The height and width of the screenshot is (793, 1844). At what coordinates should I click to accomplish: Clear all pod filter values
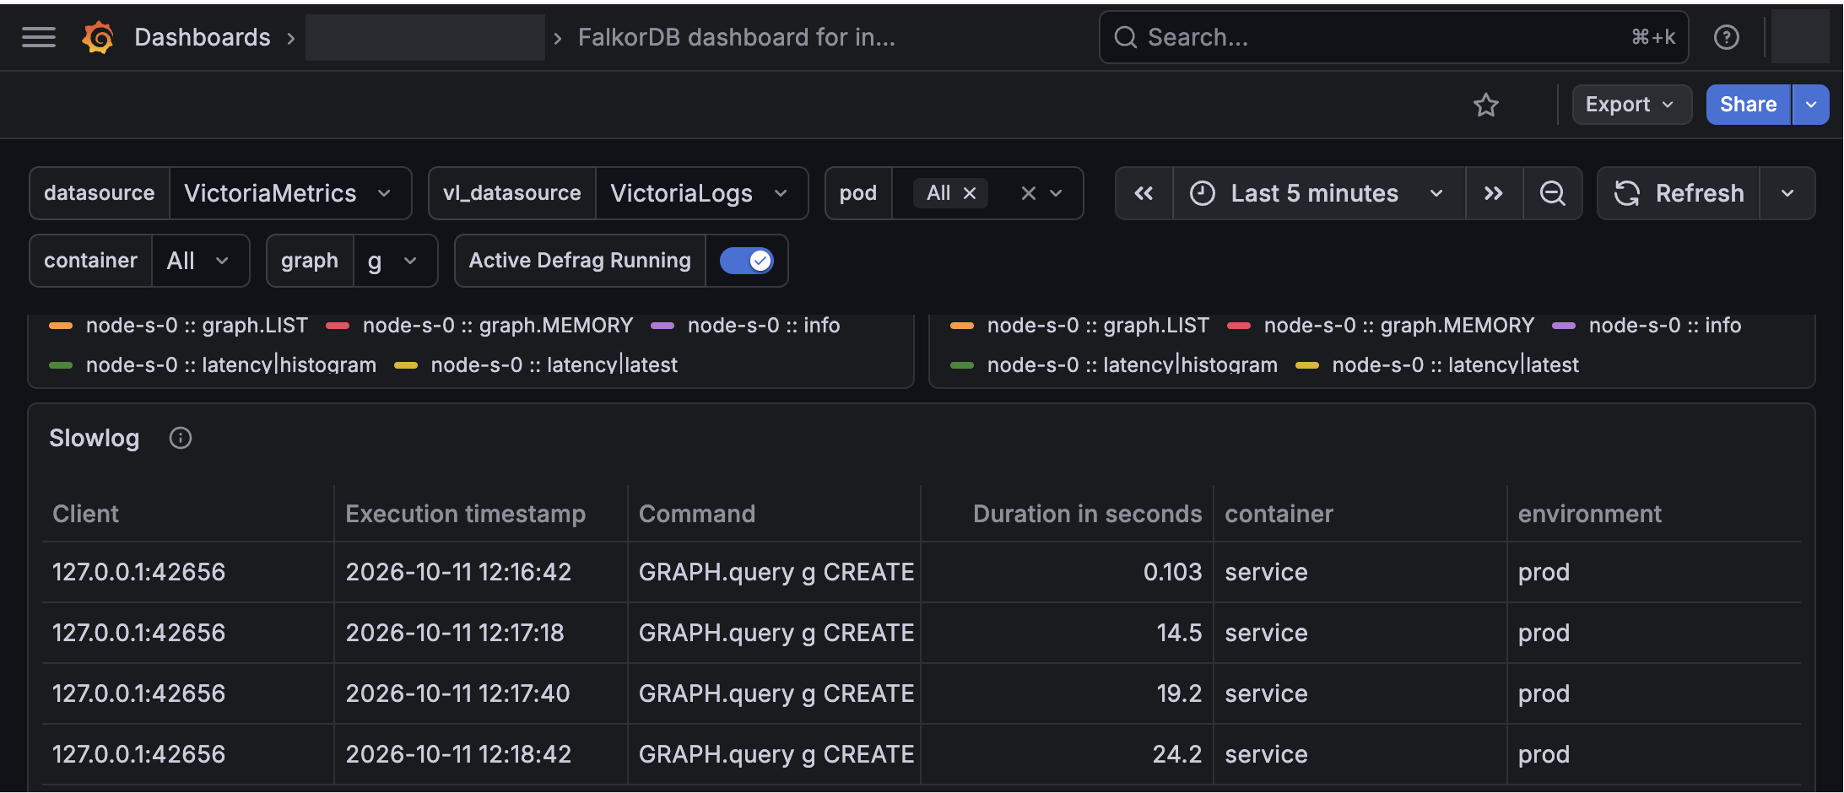pyautogui.click(x=1028, y=193)
